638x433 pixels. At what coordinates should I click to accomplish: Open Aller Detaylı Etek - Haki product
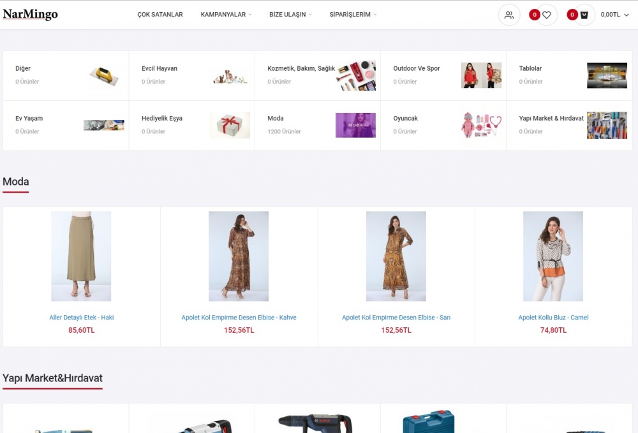tap(82, 318)
